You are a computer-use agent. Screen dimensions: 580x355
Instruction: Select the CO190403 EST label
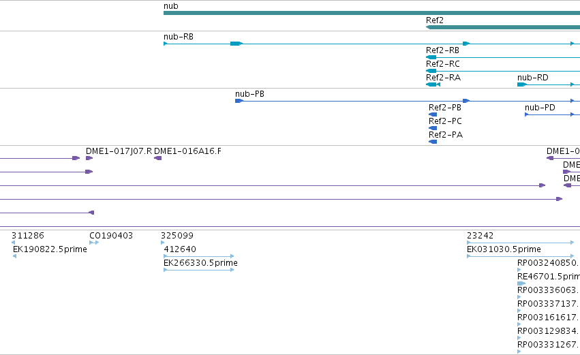tap(111, 236)
